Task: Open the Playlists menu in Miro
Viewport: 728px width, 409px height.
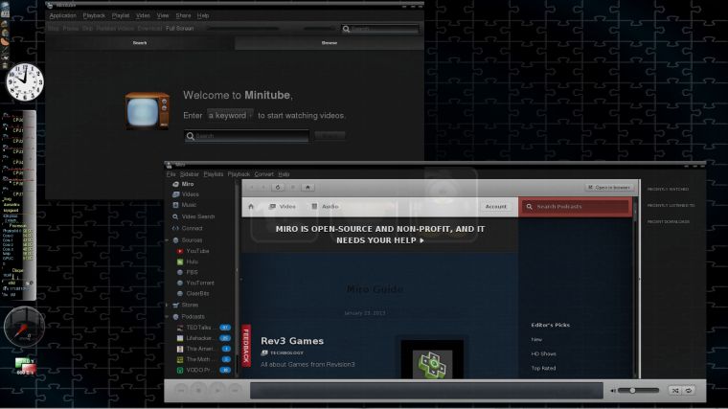Action: tap(213, 174)
